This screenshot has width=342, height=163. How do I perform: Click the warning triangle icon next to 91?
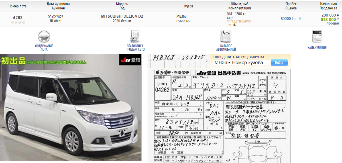click(x=234, y=25)
